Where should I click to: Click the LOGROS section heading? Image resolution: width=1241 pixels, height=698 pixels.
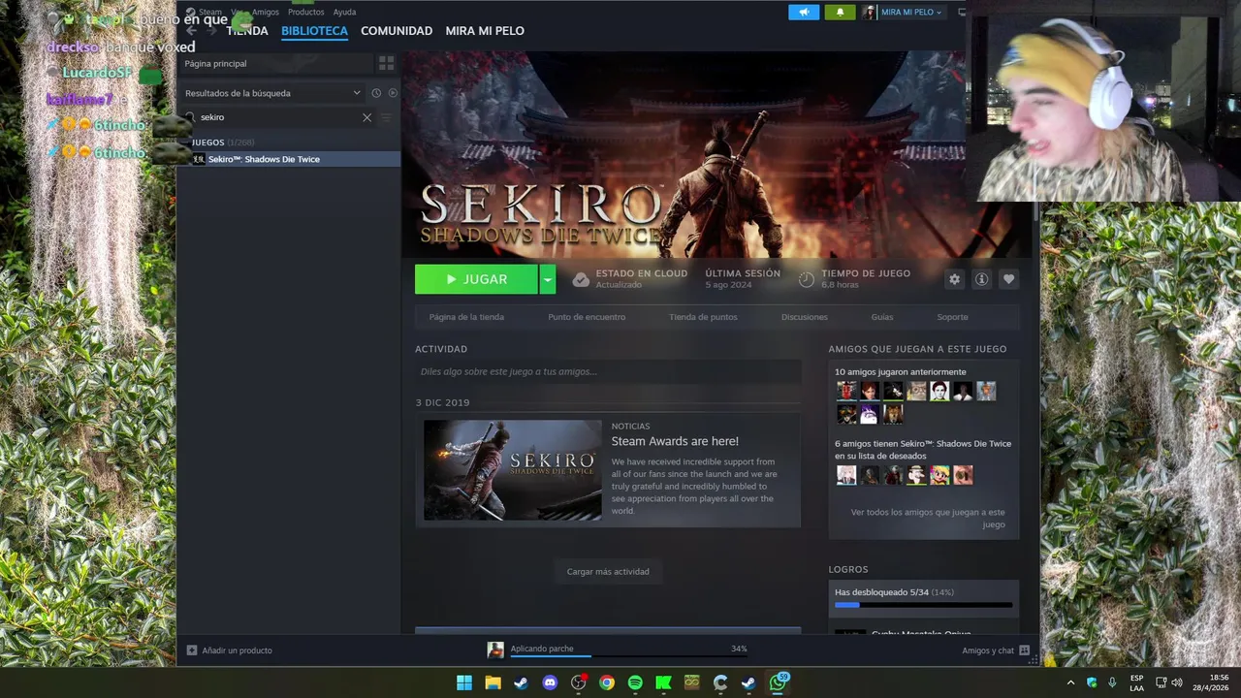(x=848, y=569)
